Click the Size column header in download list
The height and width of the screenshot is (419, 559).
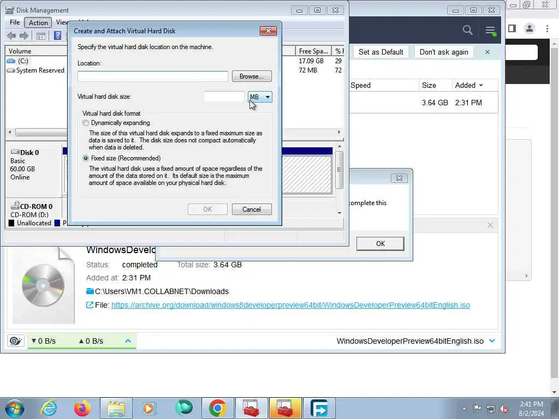[x=435, y=85]
